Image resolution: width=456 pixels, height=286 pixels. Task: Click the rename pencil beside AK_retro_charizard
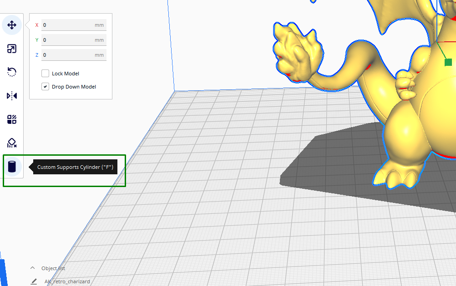click(34, 281)
